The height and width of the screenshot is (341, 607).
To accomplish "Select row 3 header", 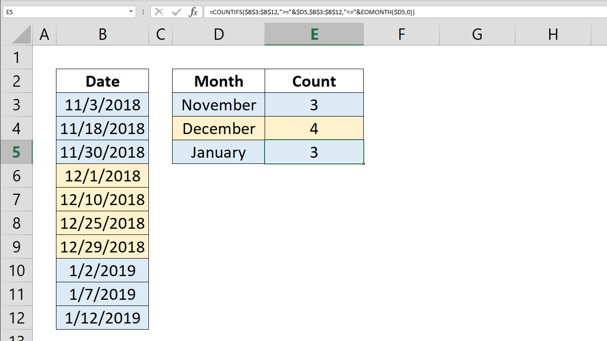I will coord(16,105).
